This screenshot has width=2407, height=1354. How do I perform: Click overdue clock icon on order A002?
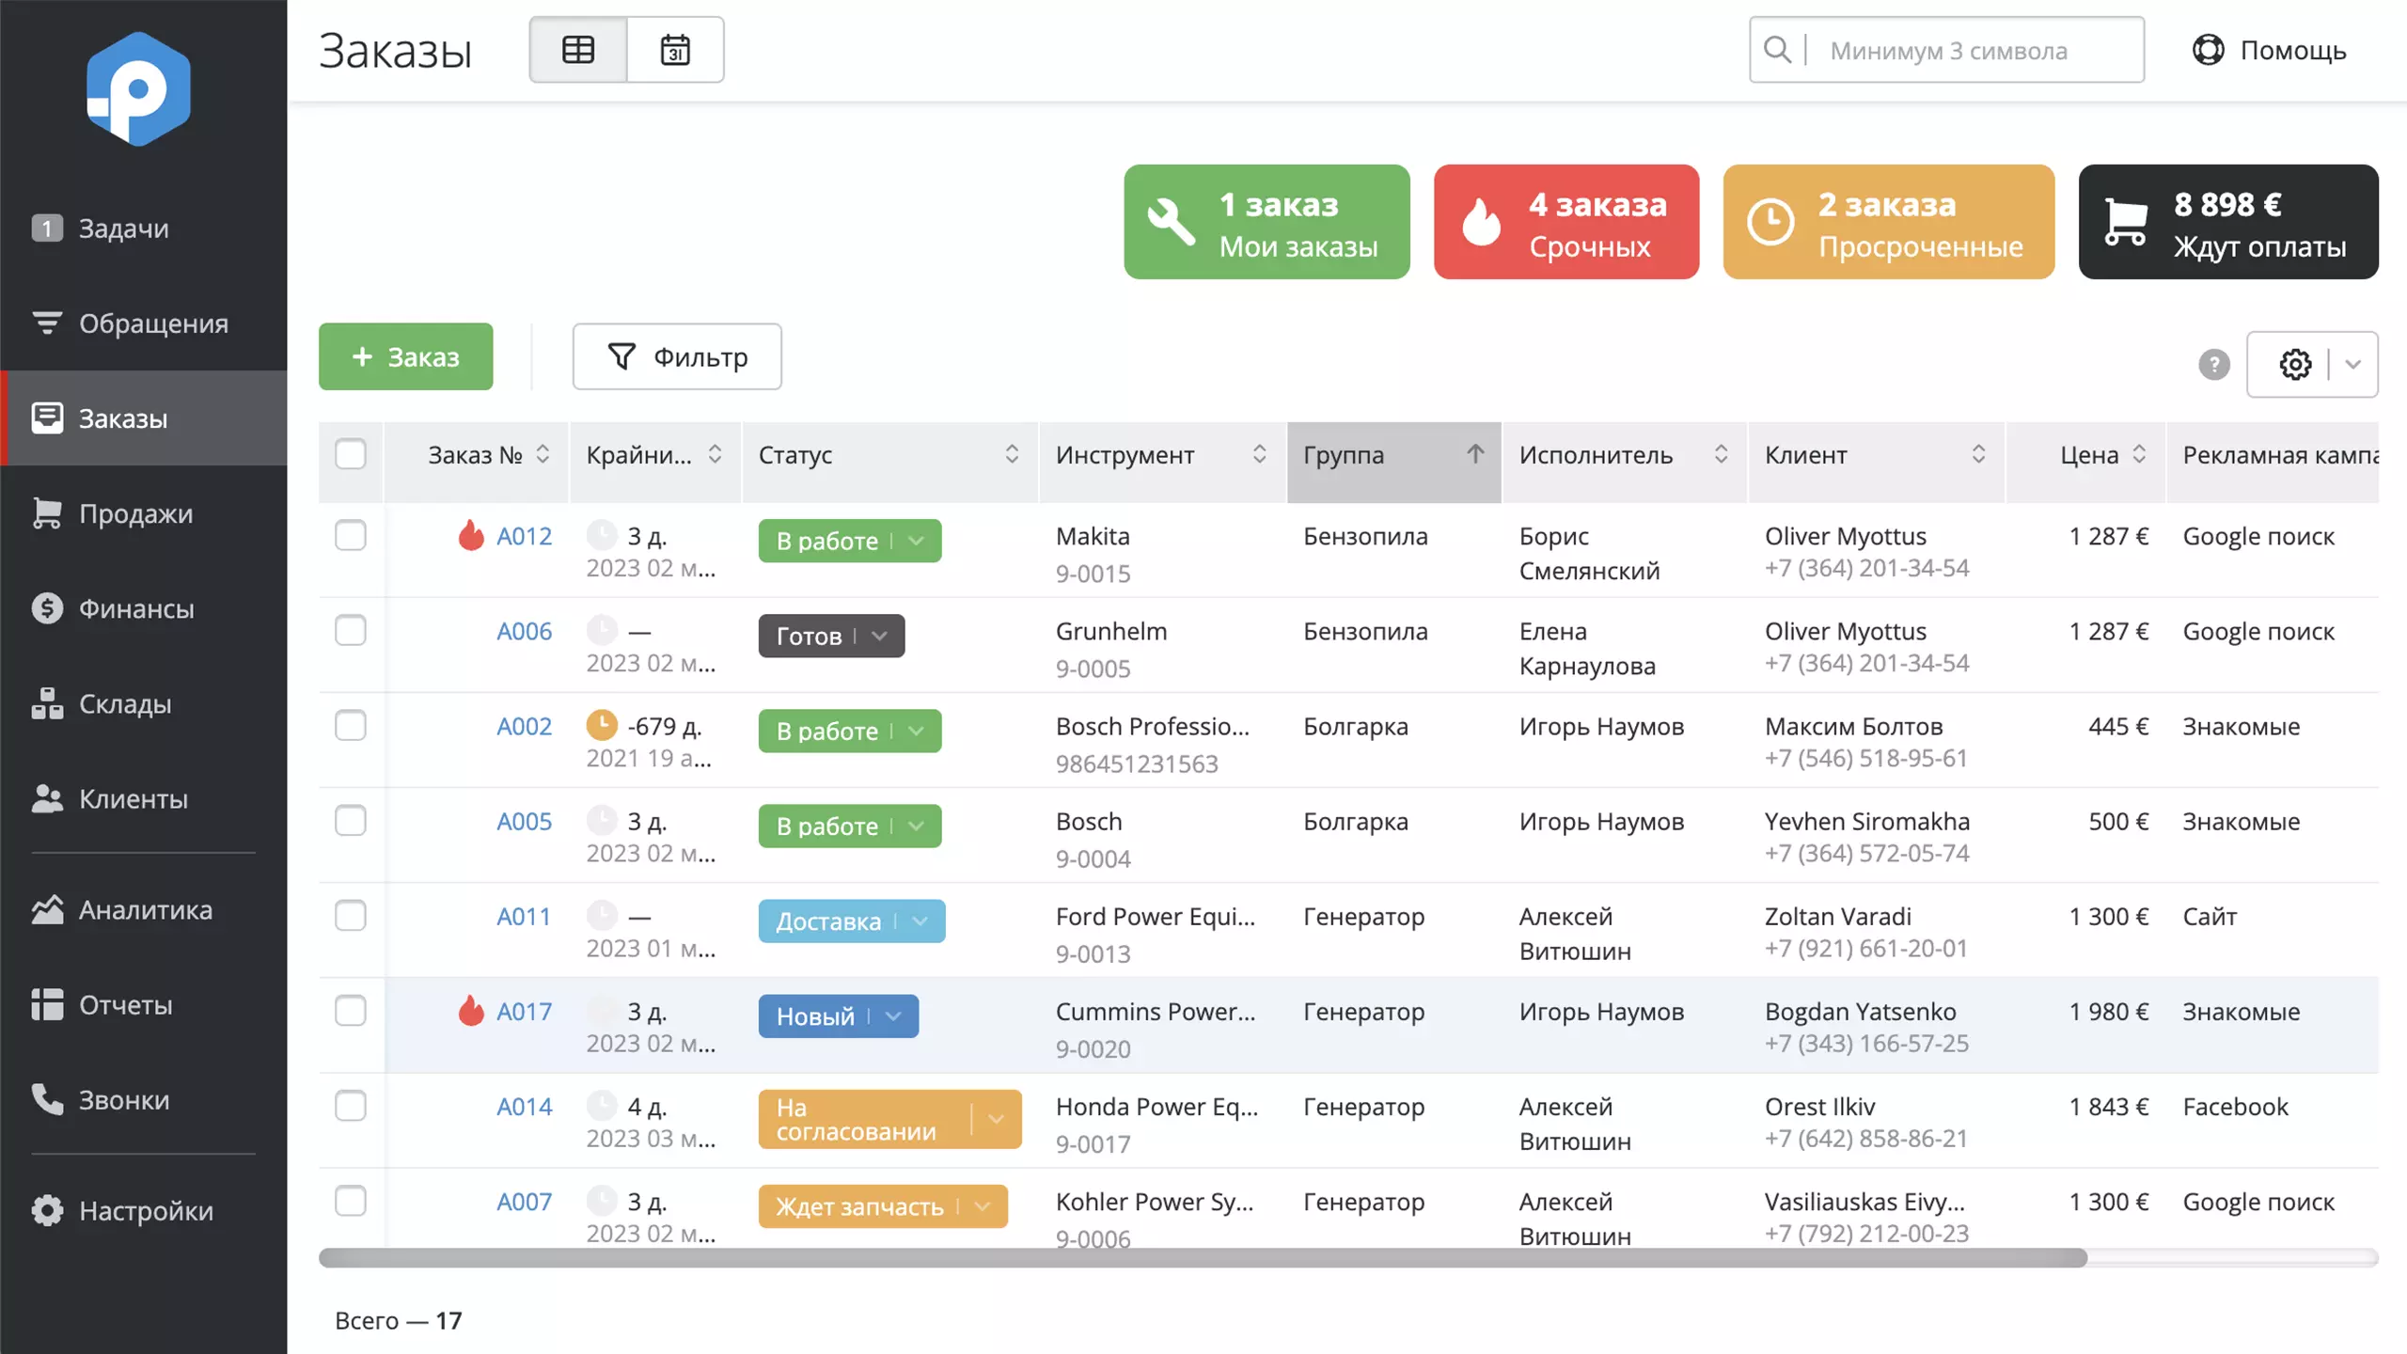point(601,725)
